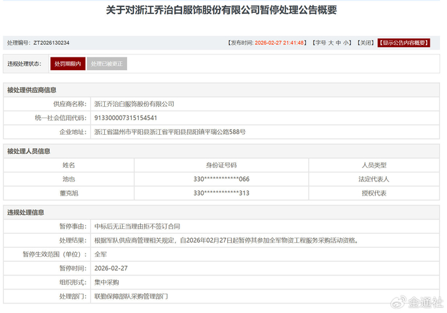Viewport: 447px width, 313px height.
Task: Click the 全军 scope value
Action: coord(101,255)
